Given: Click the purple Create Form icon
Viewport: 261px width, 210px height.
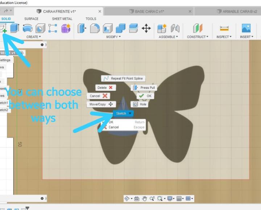Looking at the screenshot, I should 66,28.
